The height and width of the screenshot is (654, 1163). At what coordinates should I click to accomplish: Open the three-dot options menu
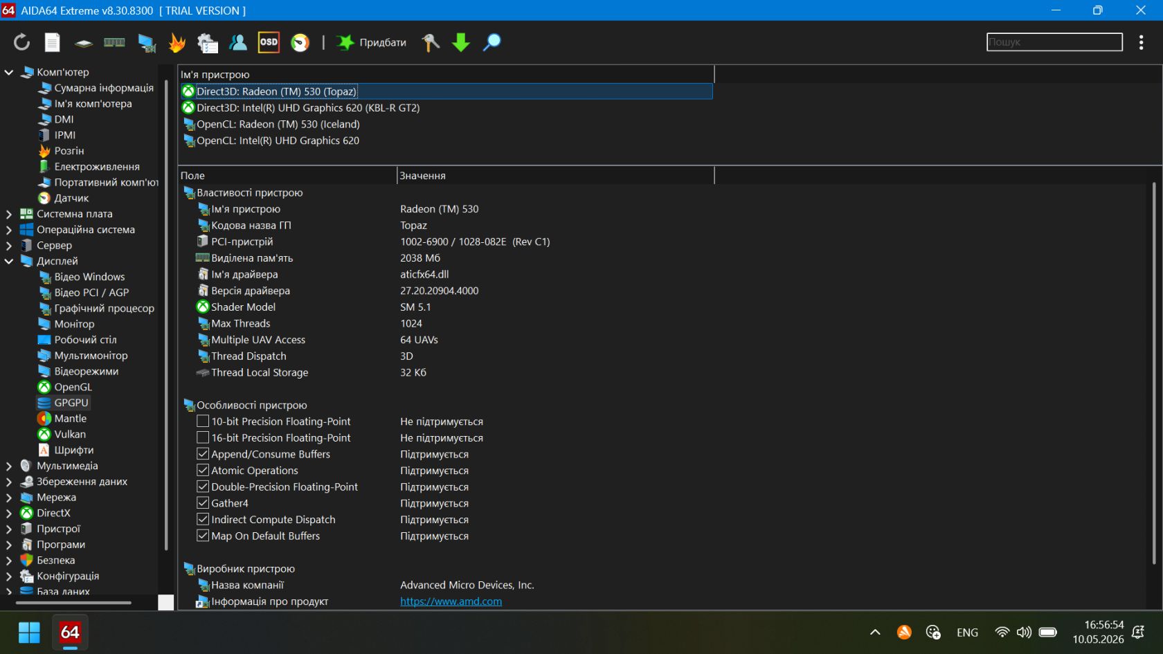coord(1141,42)
